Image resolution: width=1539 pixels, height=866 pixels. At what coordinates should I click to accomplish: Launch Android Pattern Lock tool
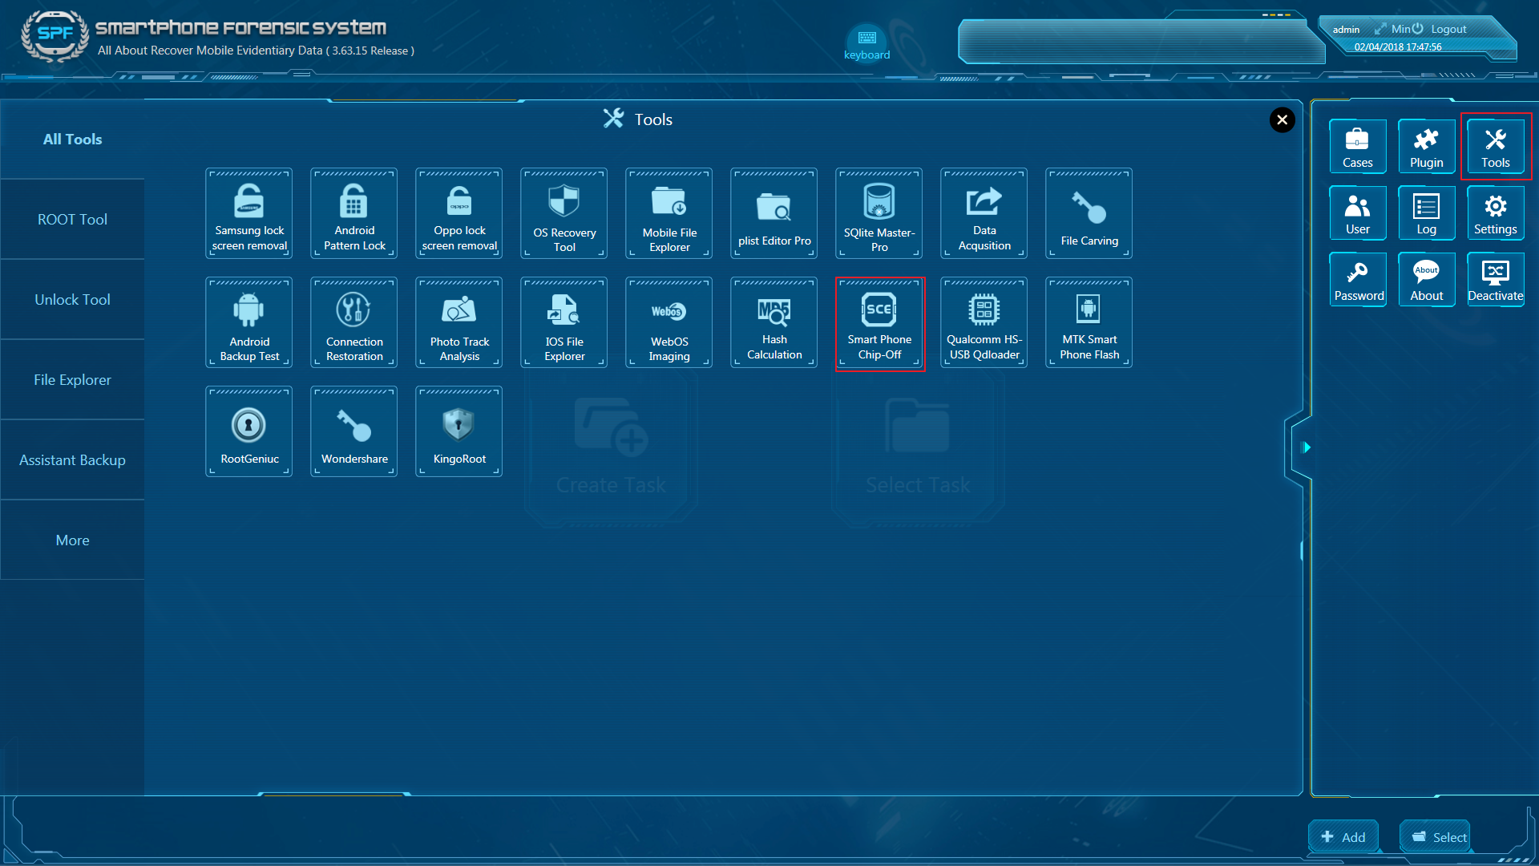(x=353, y=213)
